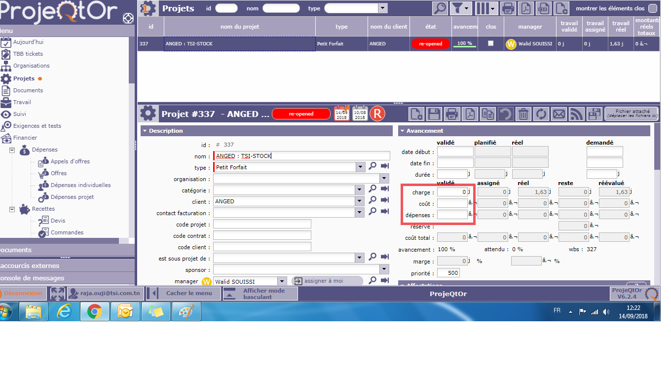Collapse the Dépenses tree node
Screen dimensions: 671x379
(12, 150)
